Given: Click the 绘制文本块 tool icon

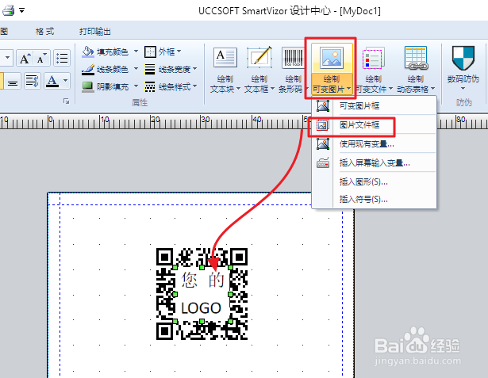Looking at the screenshot, I should [225, 58].
